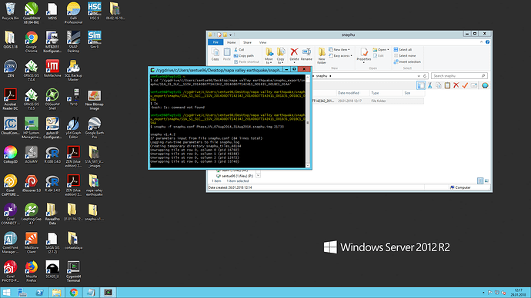Viewport: 531px width, 298px height.
Task: Open GRASS GIS 7.0.4 shortcut
Action: 31,71
